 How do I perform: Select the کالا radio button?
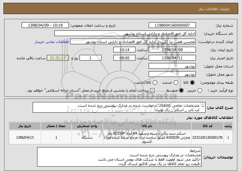point(192,83)
